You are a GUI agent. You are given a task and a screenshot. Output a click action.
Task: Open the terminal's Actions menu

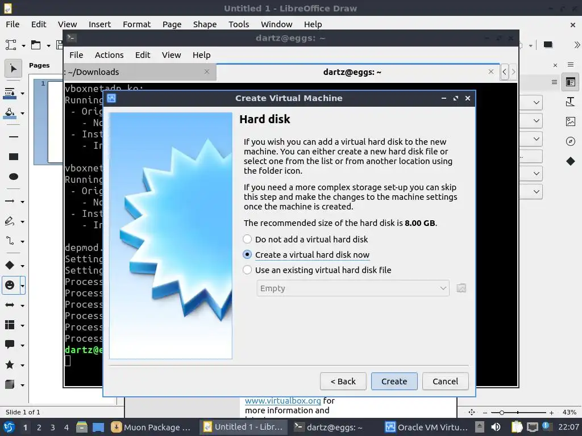pos(109,55)
